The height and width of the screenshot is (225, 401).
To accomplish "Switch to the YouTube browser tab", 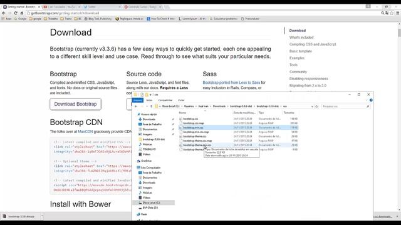I will [x=61, y=7].
